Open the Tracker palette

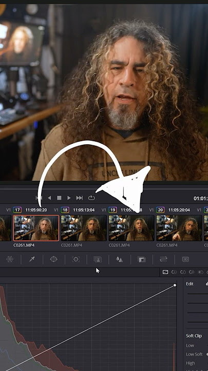75,259
